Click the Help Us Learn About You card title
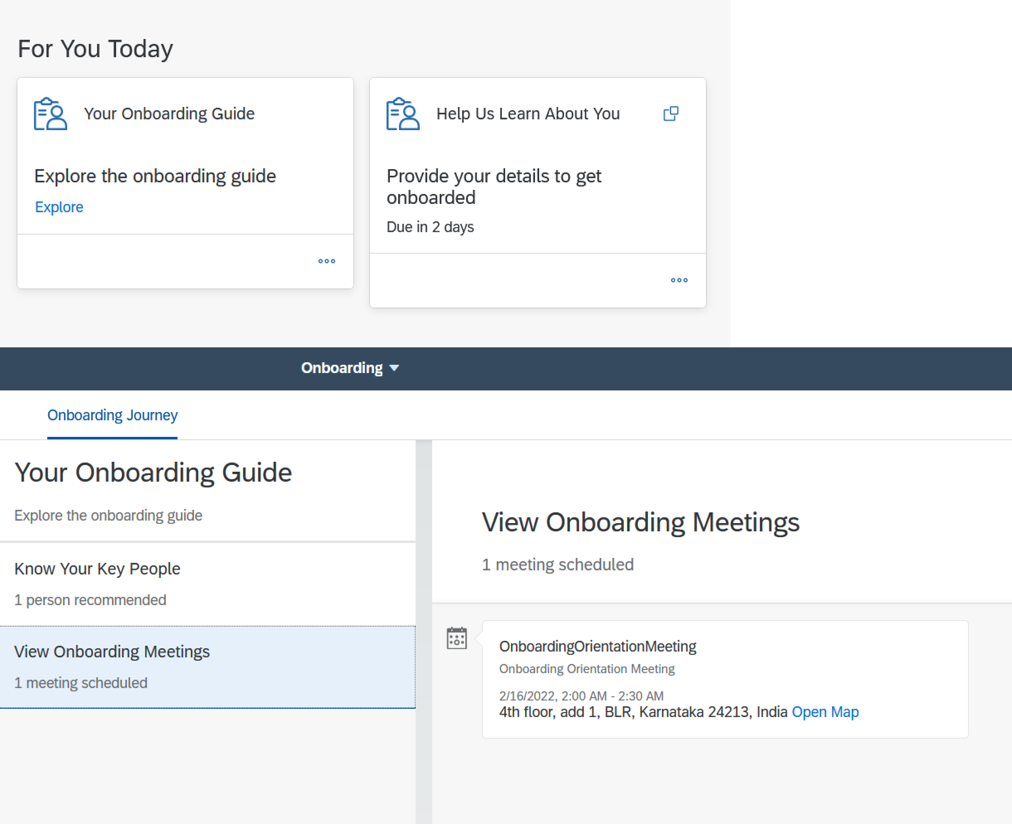Image resolution: width=1012 pixels, height=824 pixels. coord(528,114)
